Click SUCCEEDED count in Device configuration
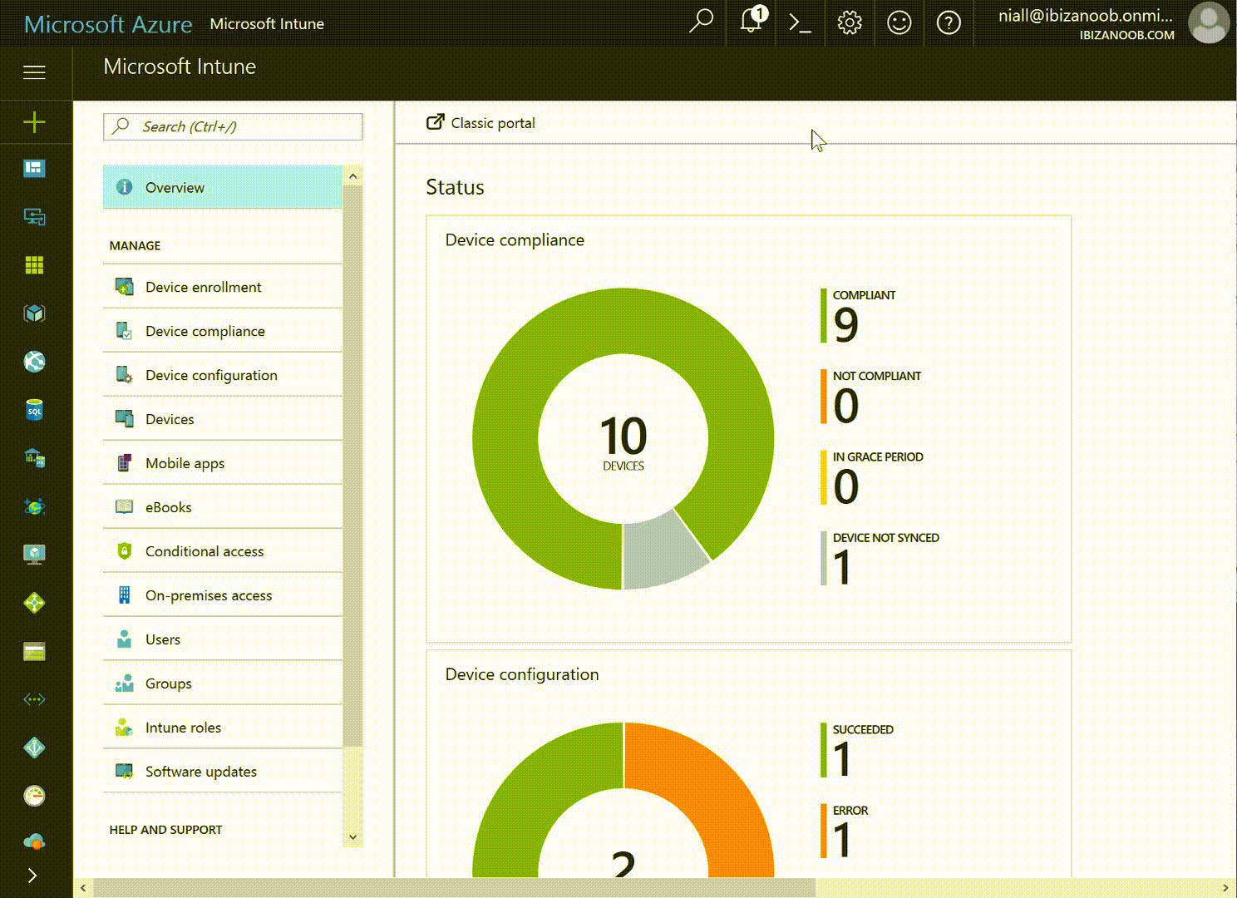The image size is (1237, 898). [841, 758]
